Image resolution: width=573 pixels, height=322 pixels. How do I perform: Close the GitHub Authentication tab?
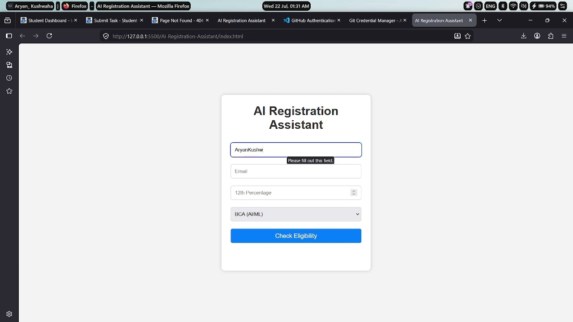pos(339,20)
